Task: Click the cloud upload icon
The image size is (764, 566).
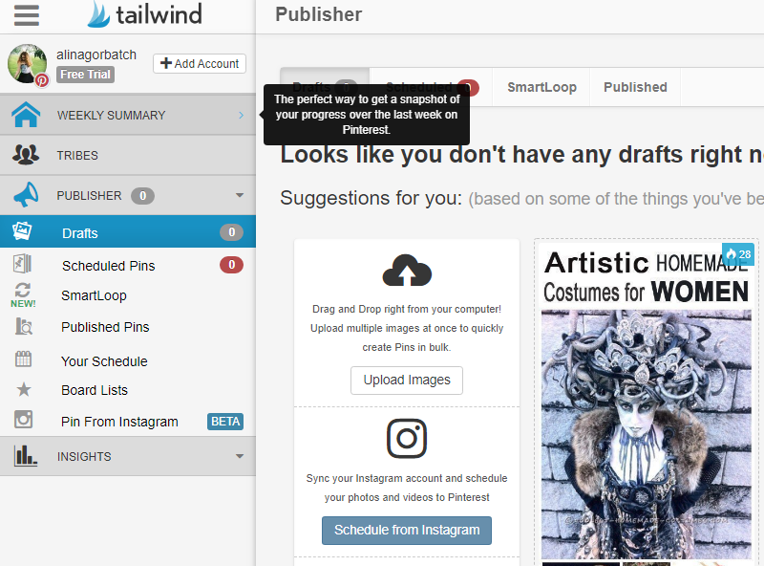Action: (x=407, y=271)
